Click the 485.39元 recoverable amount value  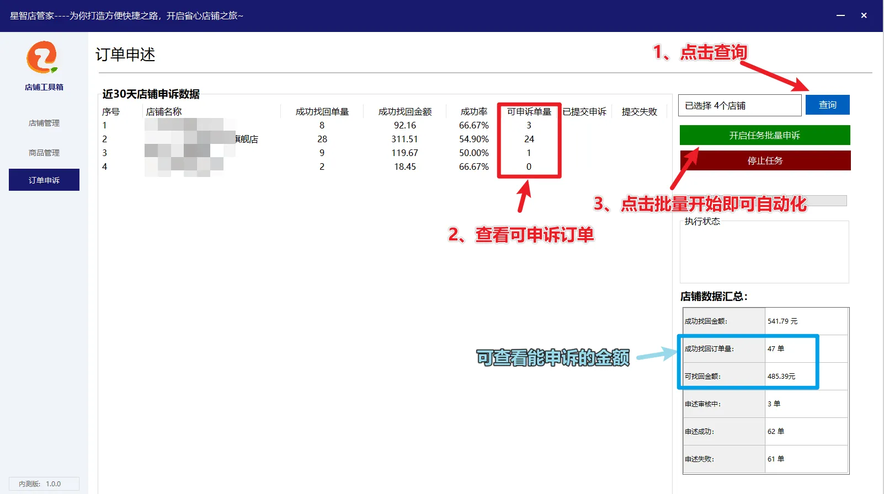781,376
